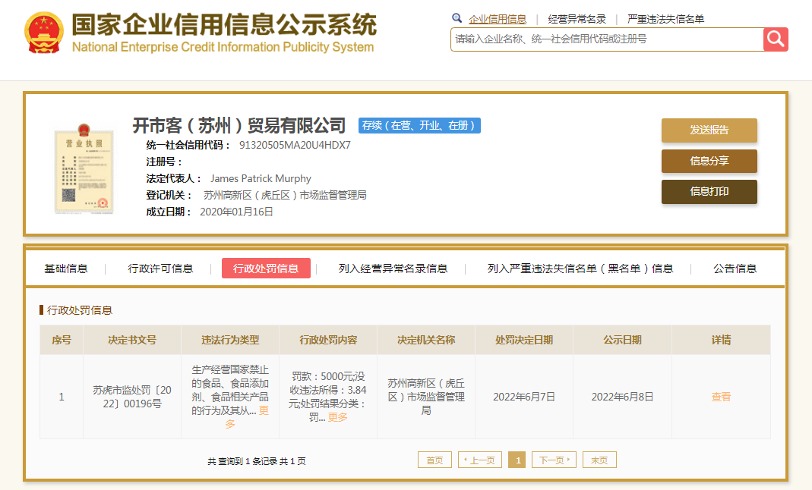Click the document number 苏虎市监处罚〔2022〕00196号

click(x=132, y=397)
